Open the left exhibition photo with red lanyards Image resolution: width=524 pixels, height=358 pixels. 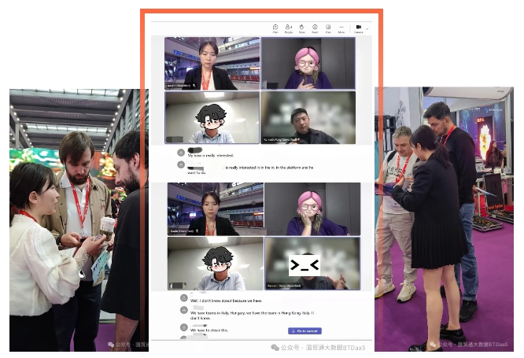(75, 220)
